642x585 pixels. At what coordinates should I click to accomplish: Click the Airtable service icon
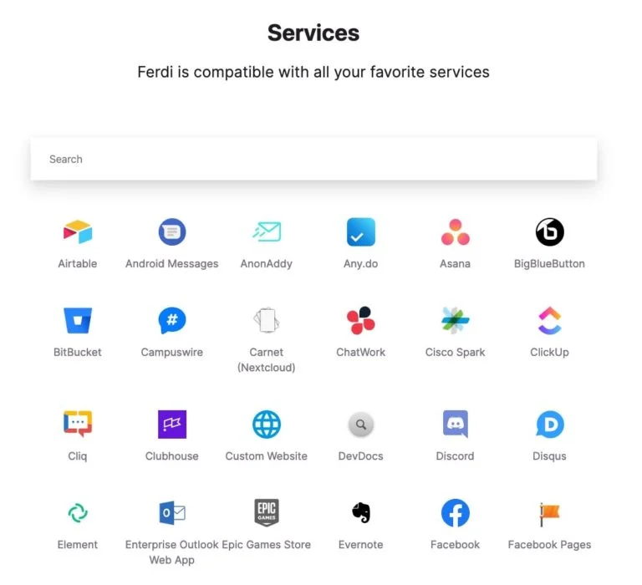[78, 231]
